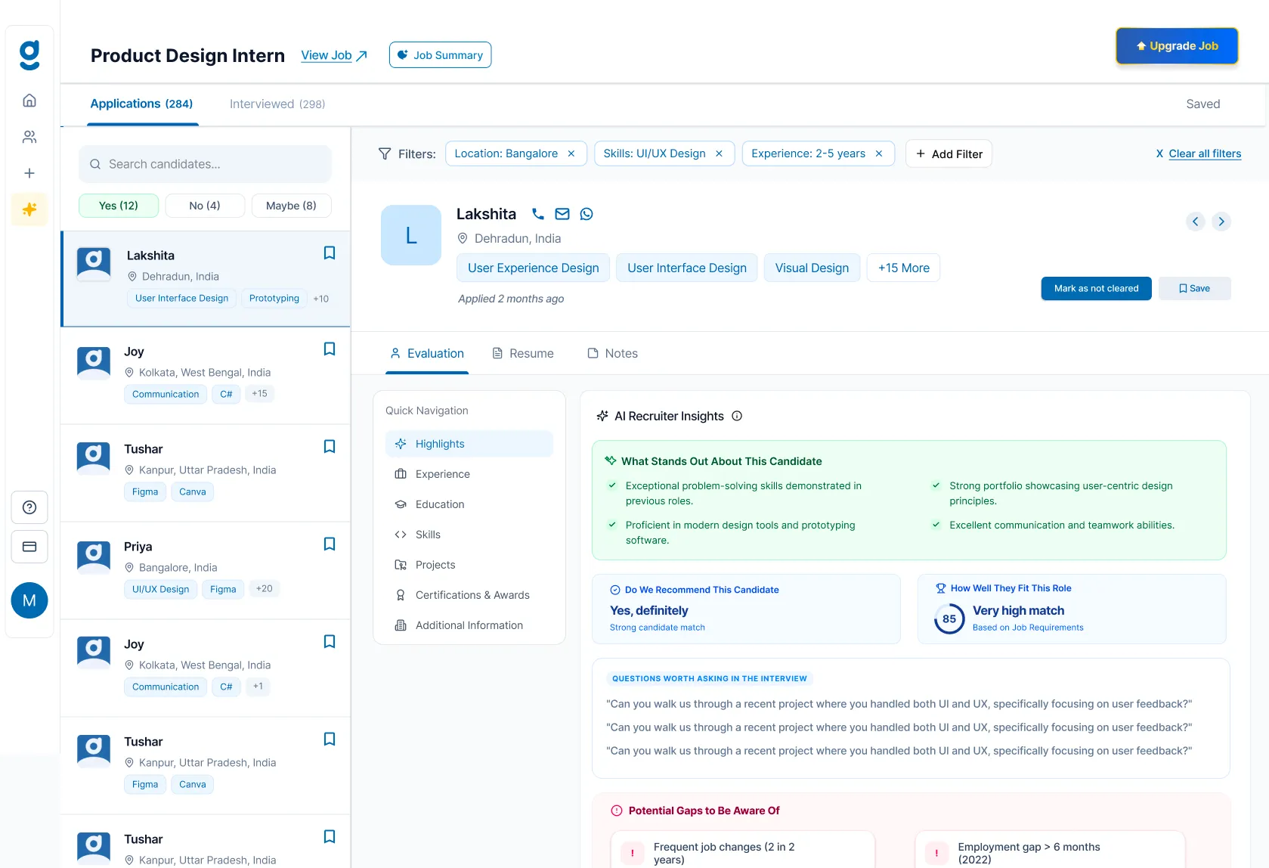This screenshot has width=1269, height=868.
Task: Open the billing card icon in sidebar
Action: coord(29,547)
